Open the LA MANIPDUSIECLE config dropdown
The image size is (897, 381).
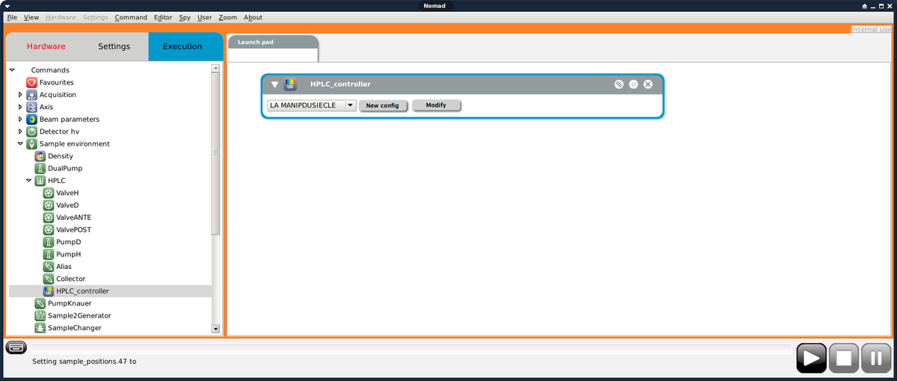tap(350, 105)
